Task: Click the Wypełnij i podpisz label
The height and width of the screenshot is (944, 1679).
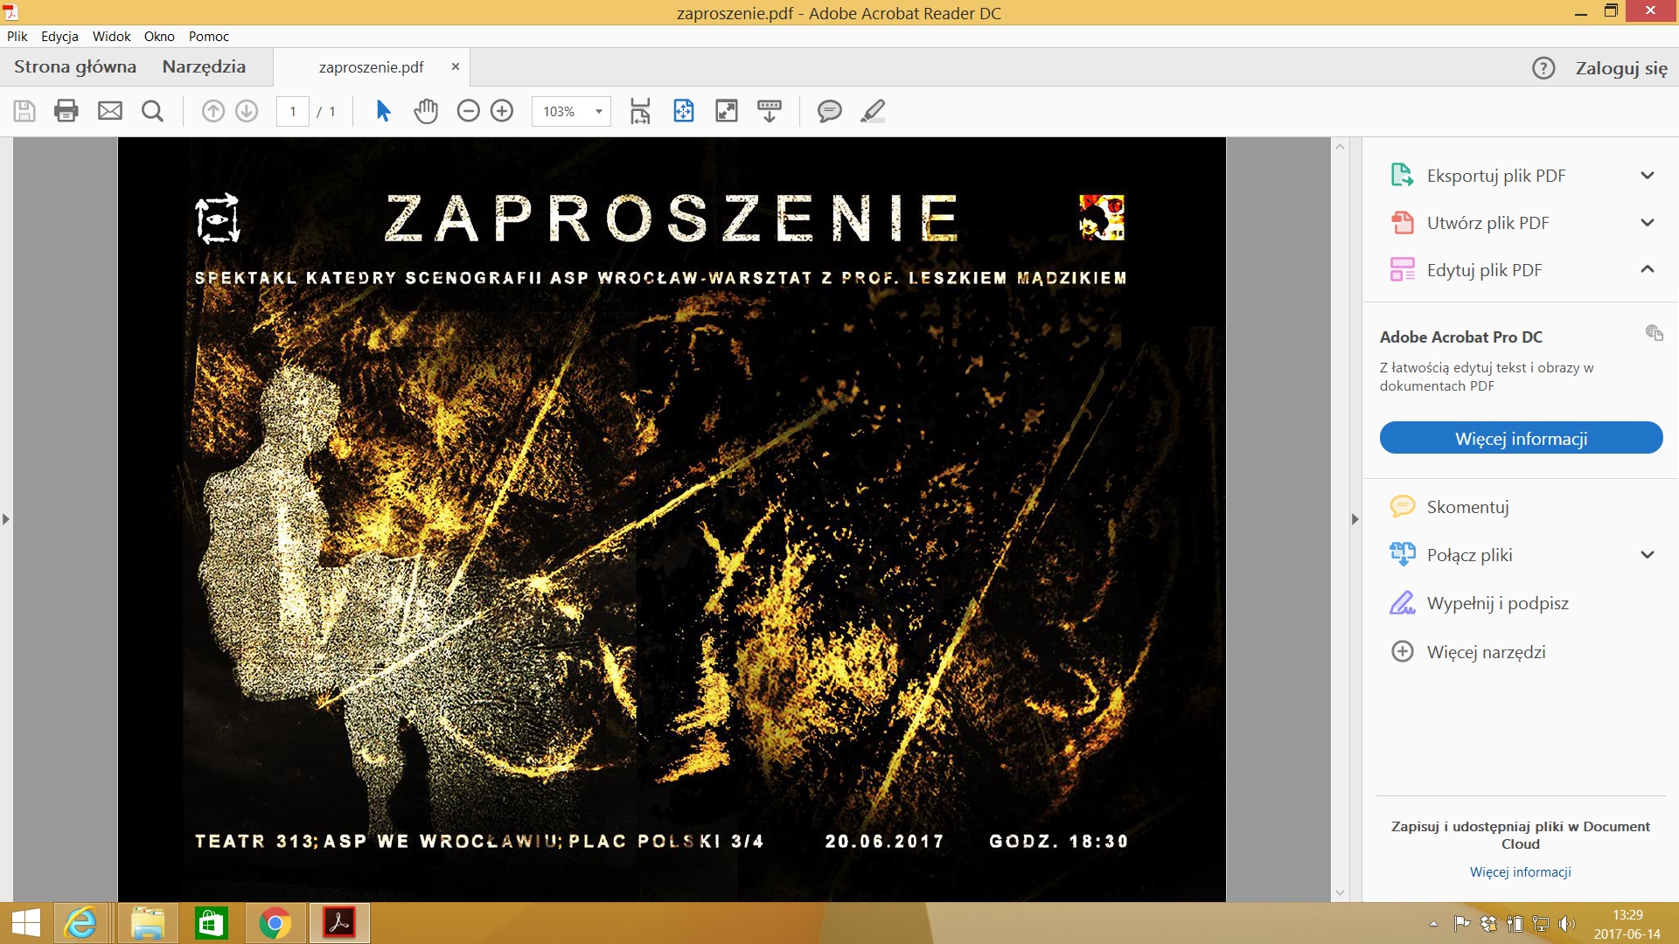Action: tap(1498, 603)
